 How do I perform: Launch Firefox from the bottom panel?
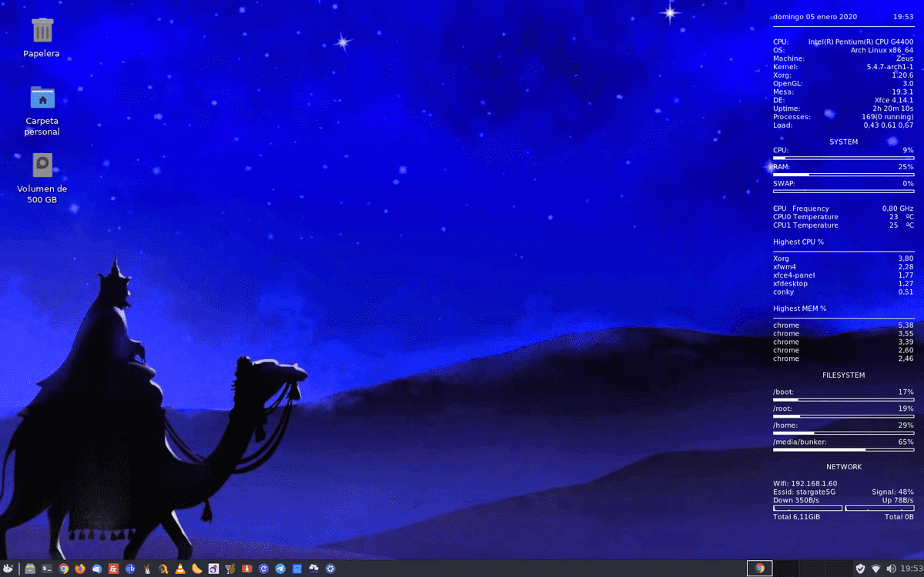(x=80, y=569)
